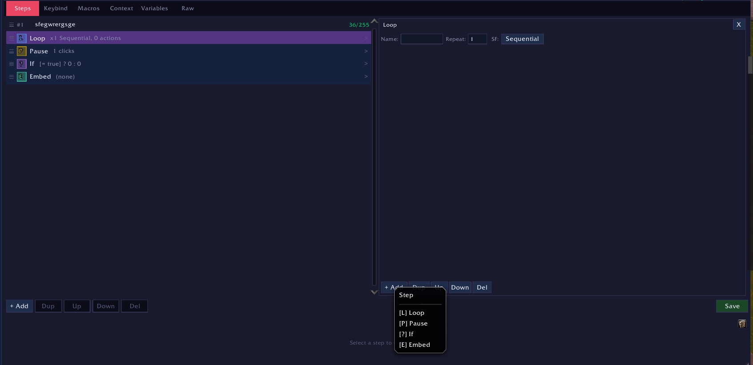
Task: Click the blue Loop step icon
Action: [x=21, y=38]
